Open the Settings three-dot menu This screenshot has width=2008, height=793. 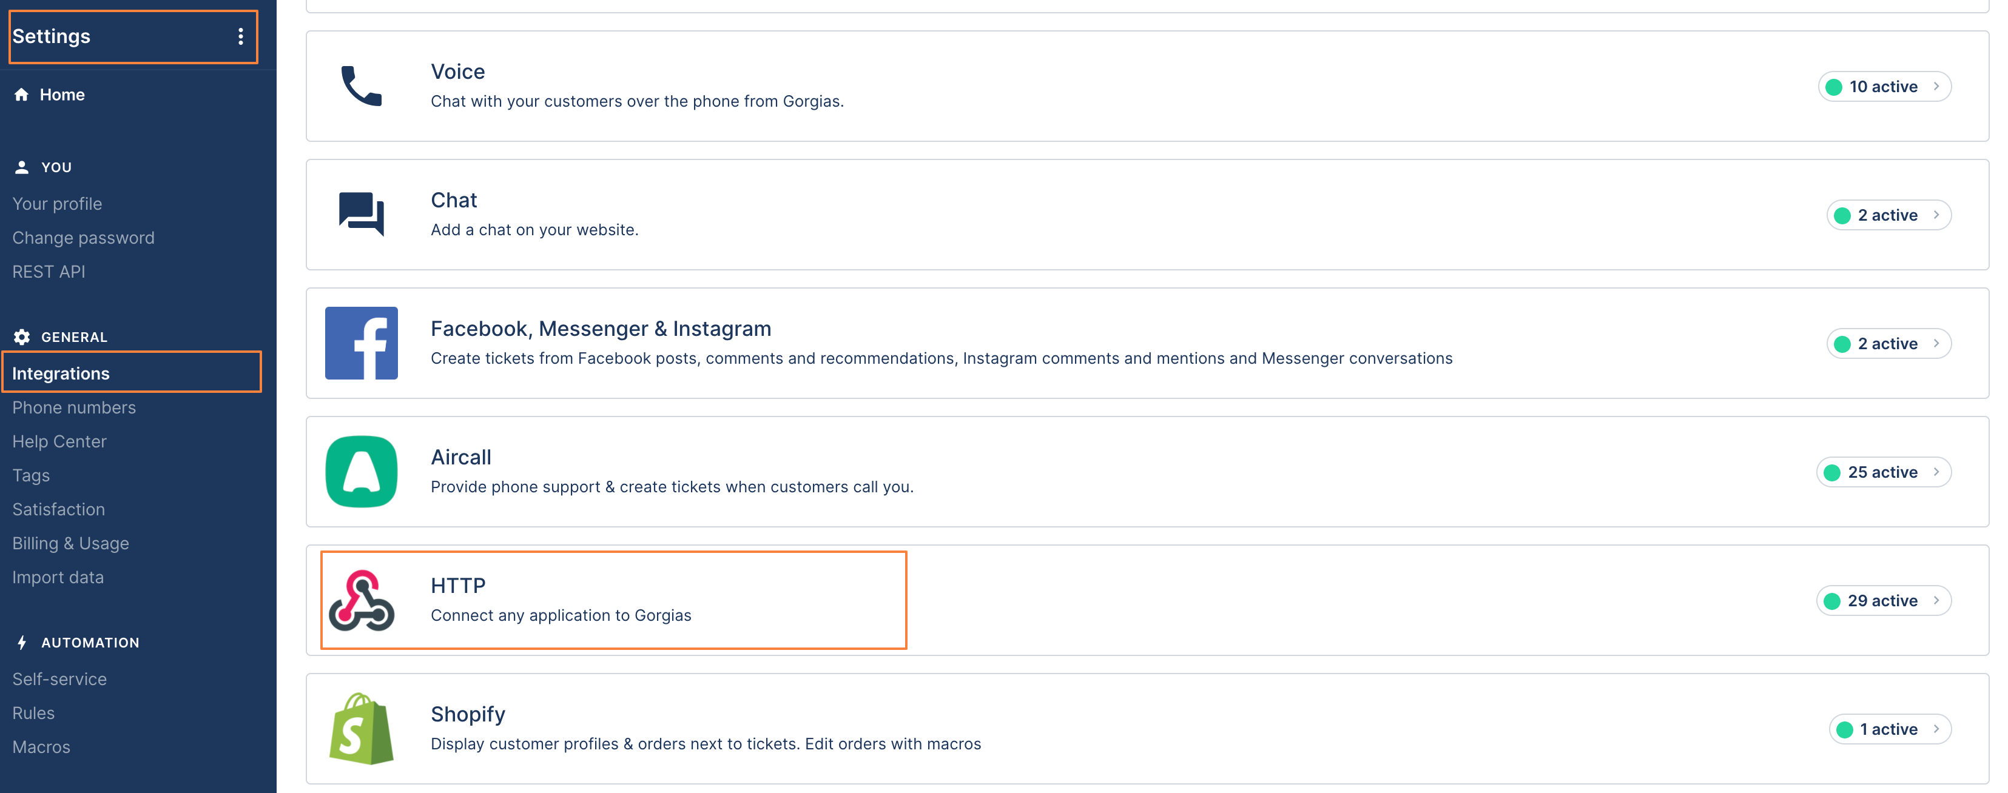coord(240,36)
